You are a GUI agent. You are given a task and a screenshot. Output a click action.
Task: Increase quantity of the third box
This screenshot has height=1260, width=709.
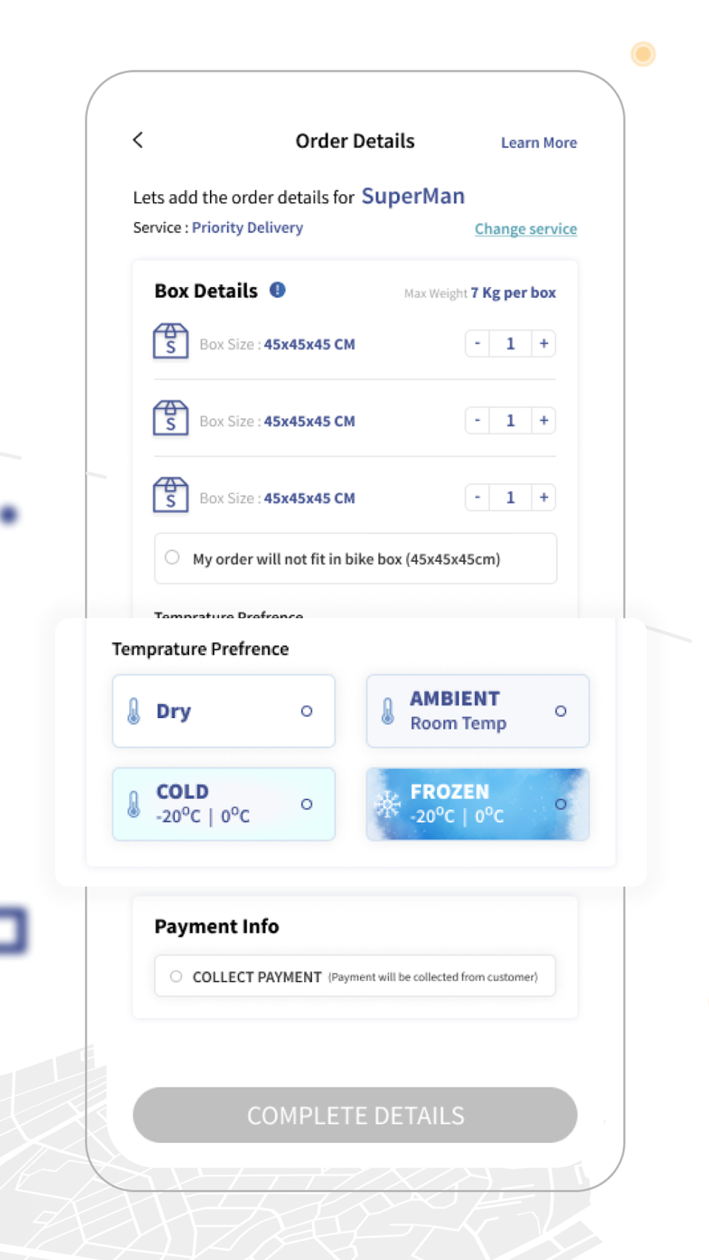tap(544, 497)
